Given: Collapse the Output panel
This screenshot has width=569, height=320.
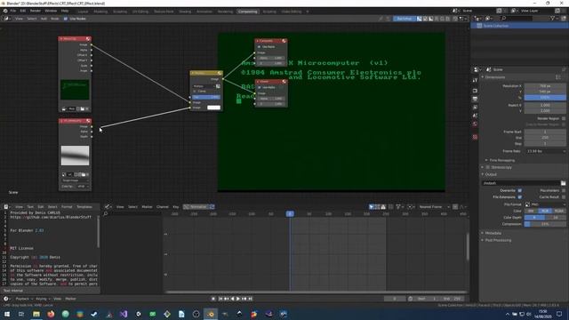Looking at the screenshot, I should (x=491, y=174).
